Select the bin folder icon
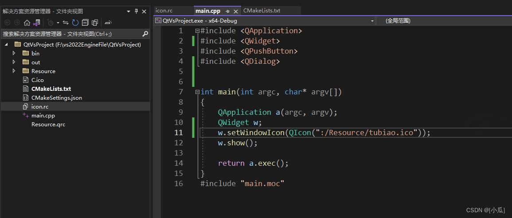The height and width of the screenshot is (218, 512). point(26,53)
